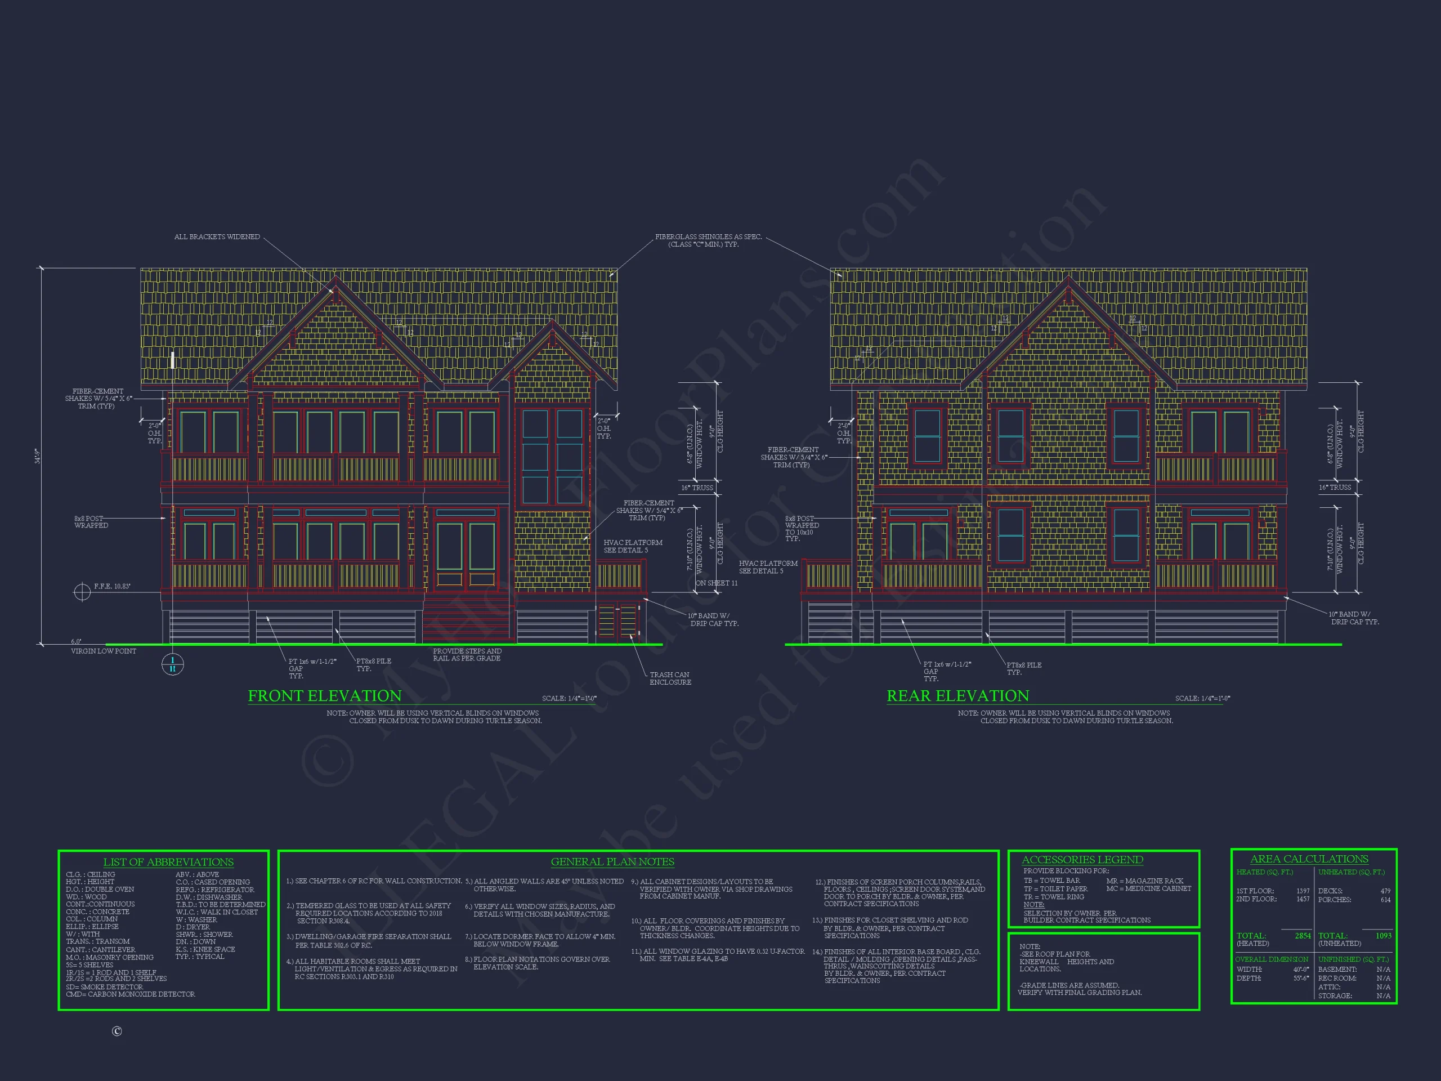Click plan note 7 about dormer face
Viewport: 1441px width, 1081px height.
click(x=540, y=940)
